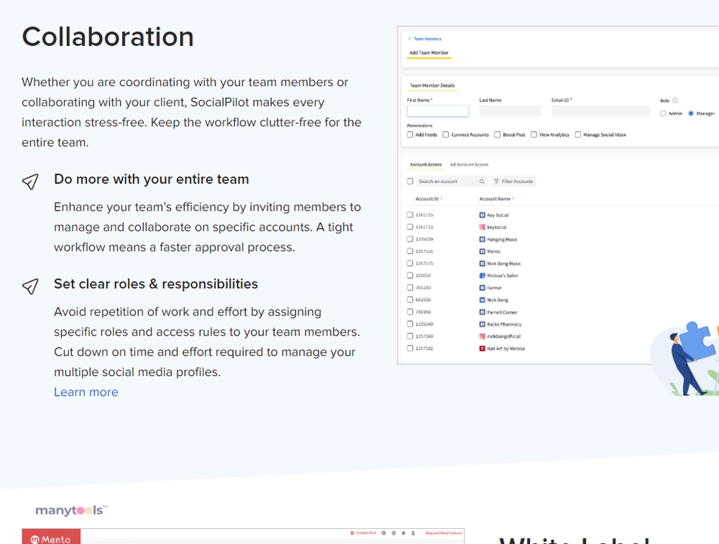
Task: Click the Facebook icon beside Nick Bang Music
Action: point(482,264)
